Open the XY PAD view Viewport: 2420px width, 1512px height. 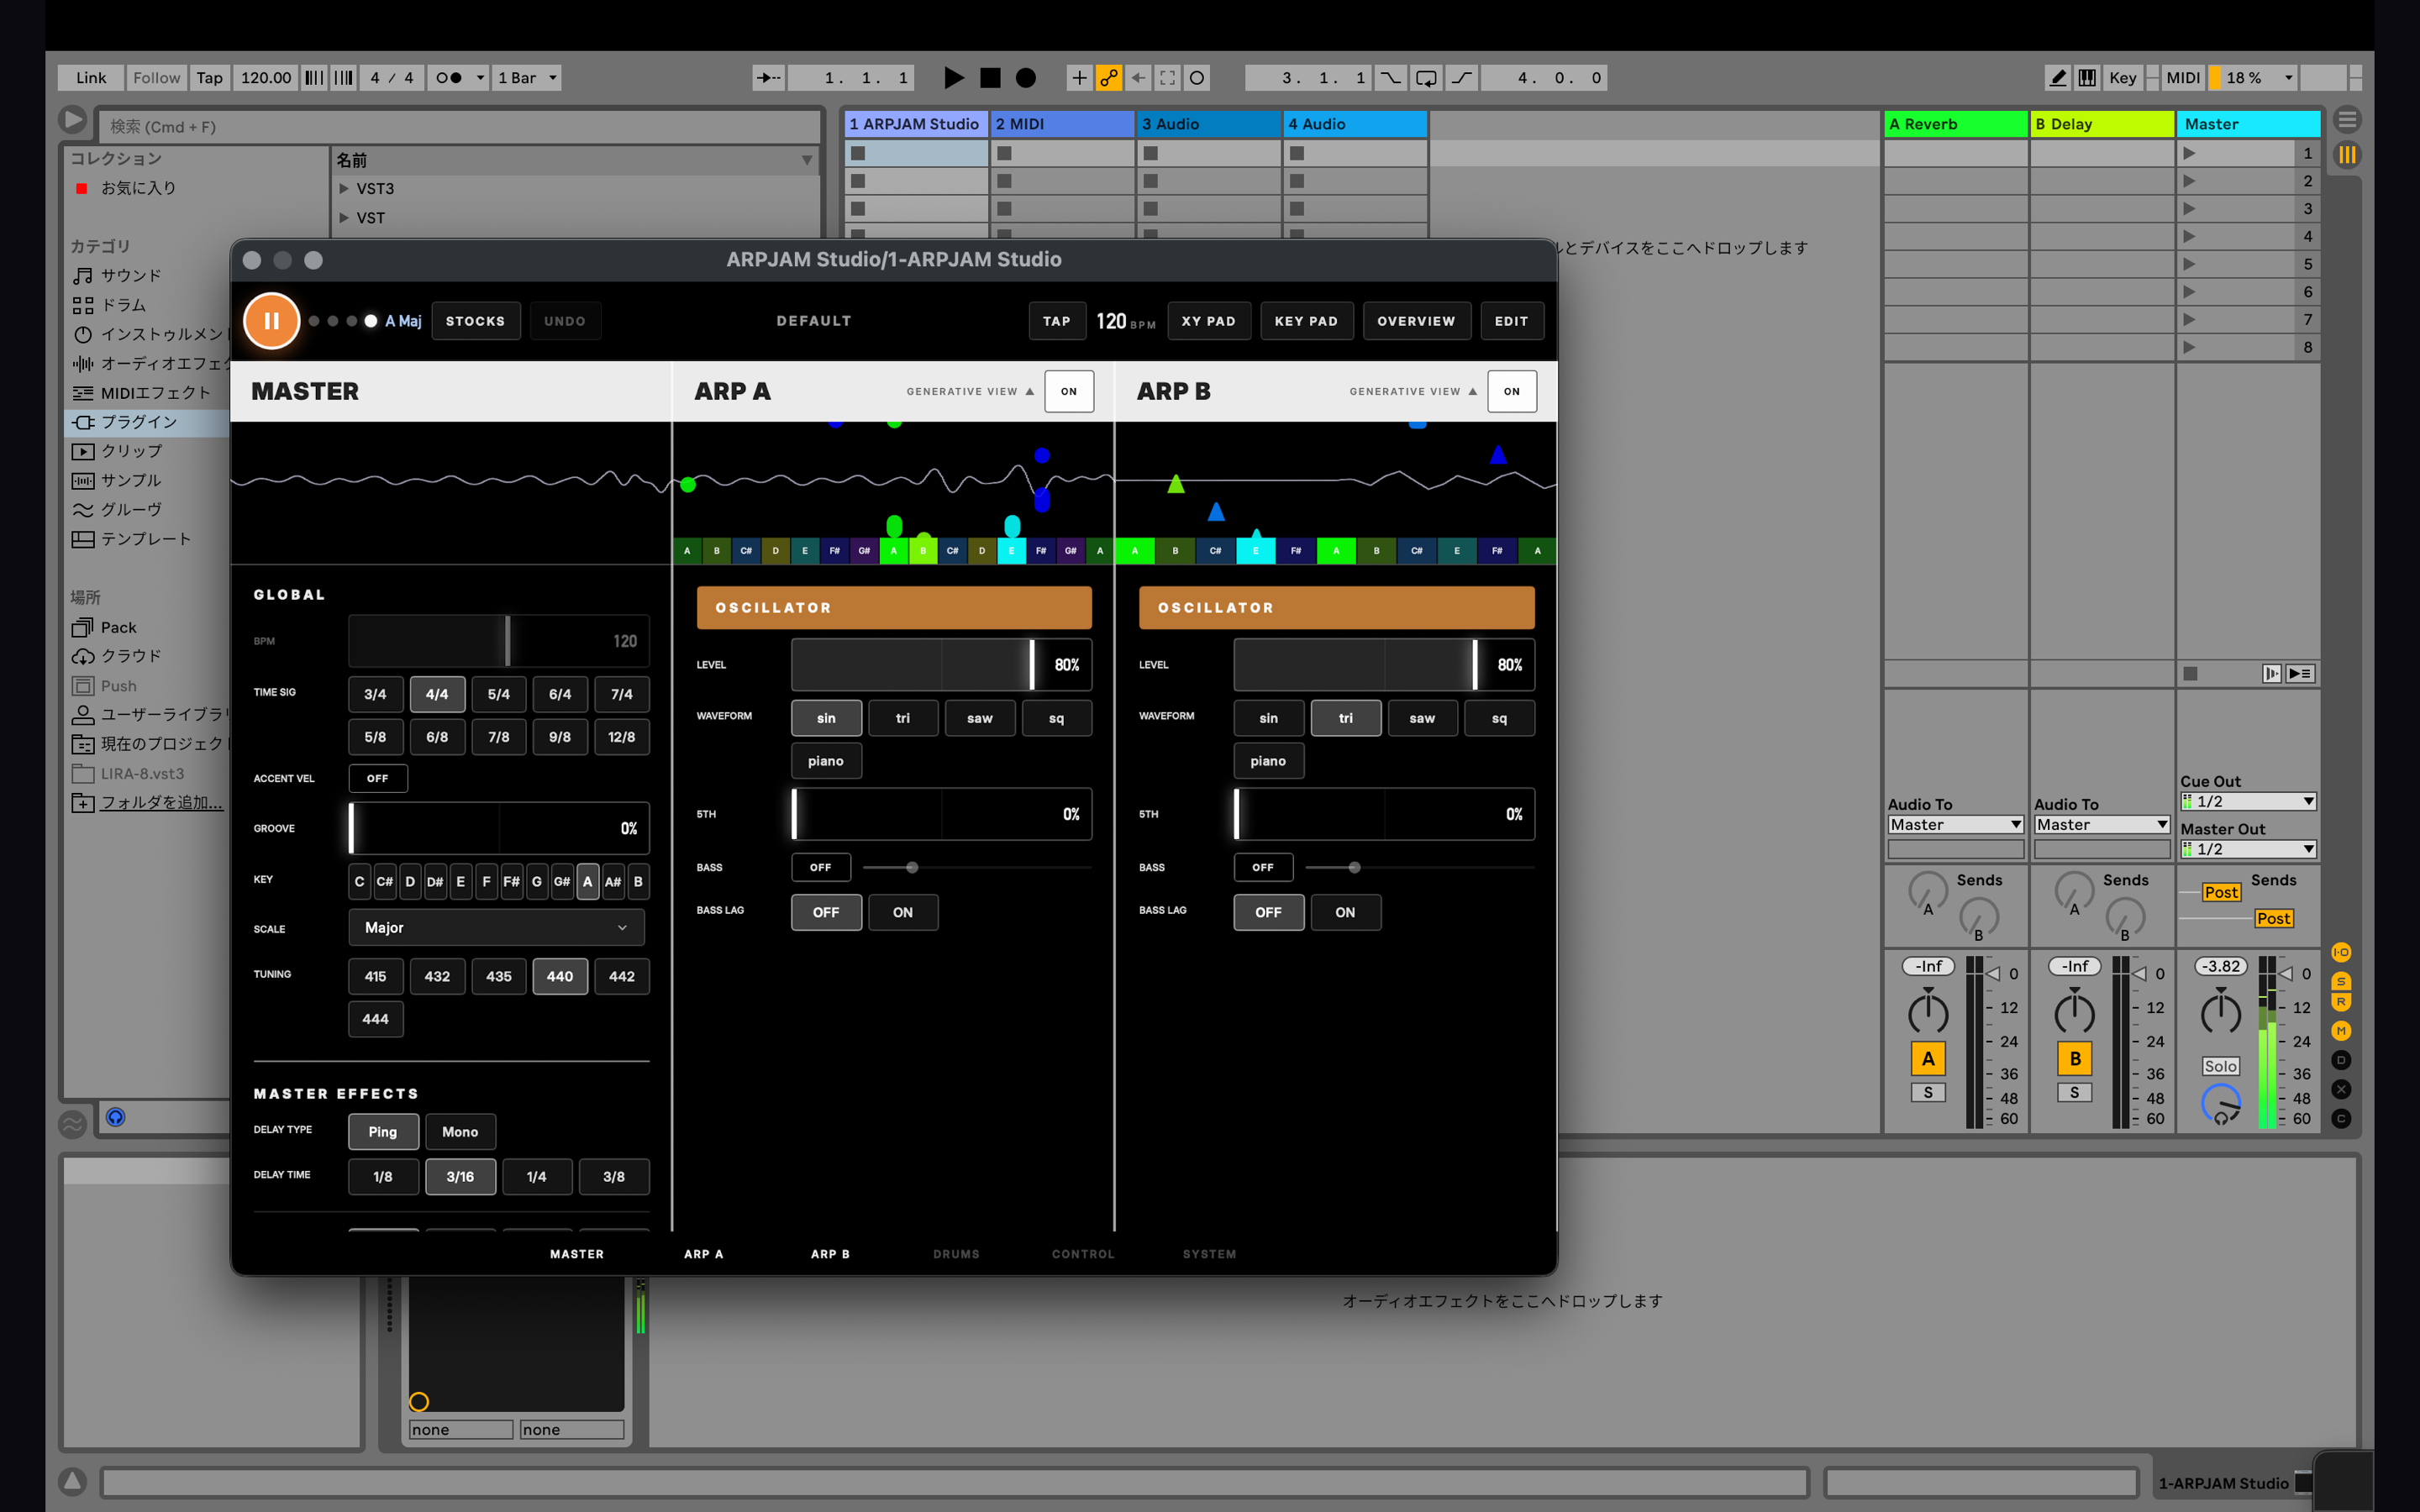(1208, 321)
